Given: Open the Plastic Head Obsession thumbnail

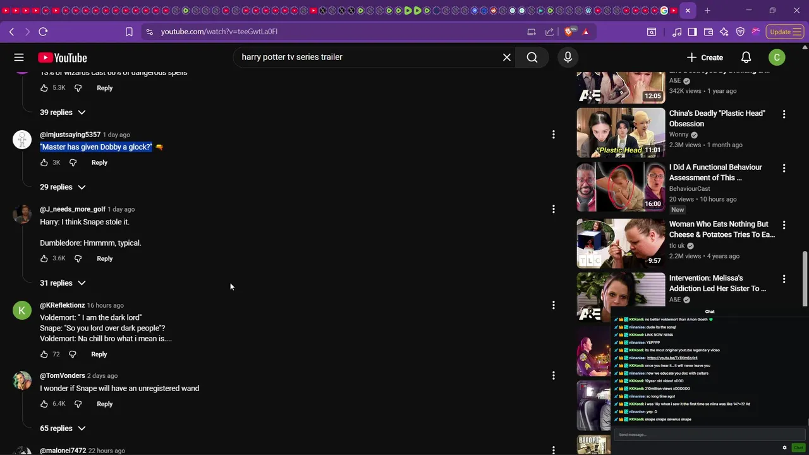Looking at the screenshot, I should click(x=621, y=133).
